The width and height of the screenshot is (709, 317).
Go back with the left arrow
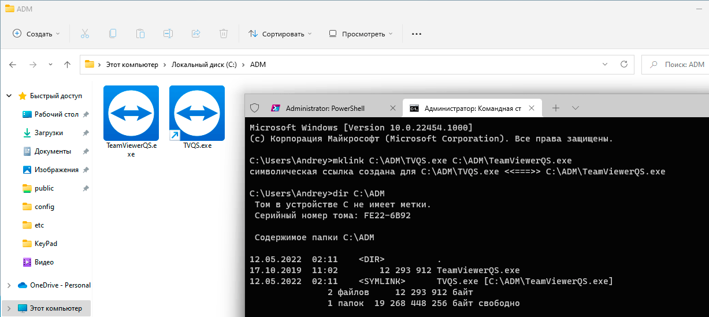click(x=13, y=65)
